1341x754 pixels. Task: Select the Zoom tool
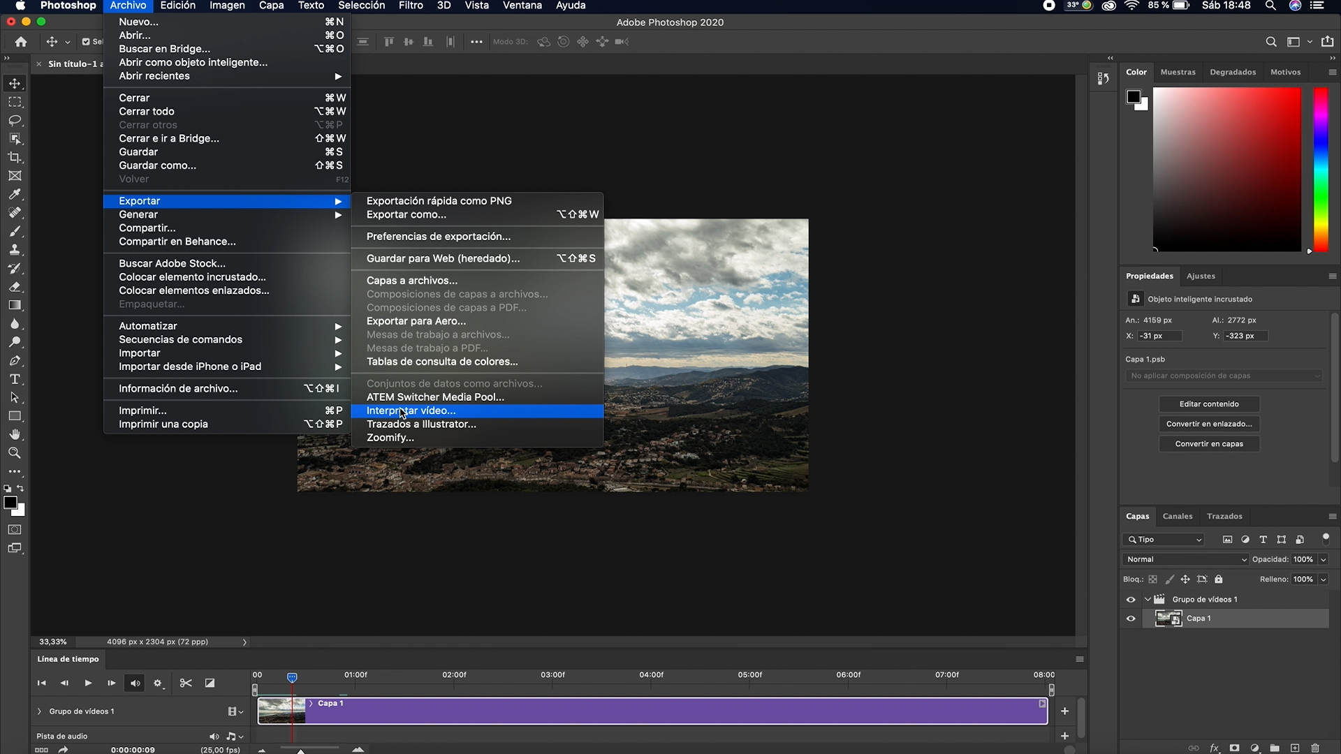point(15,452)
